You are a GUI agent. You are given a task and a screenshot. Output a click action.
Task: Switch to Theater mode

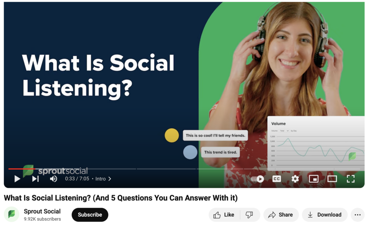[332, 179]
